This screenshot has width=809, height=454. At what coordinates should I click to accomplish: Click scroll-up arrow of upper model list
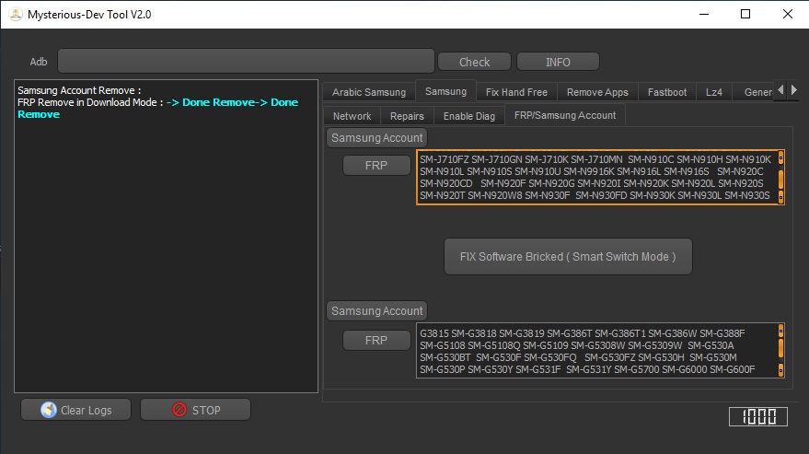[x=780, y=157]
